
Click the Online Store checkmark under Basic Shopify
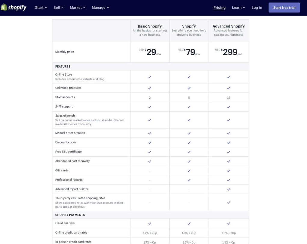point(149,77)
